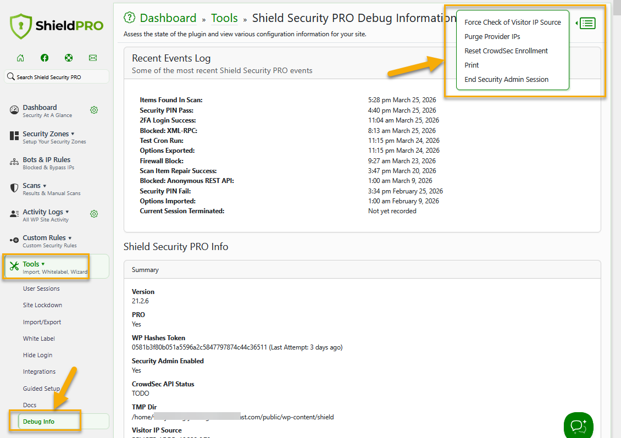This screenshot has height=438, width=621.
Task: Click the ShieldPRO logo
Action: tap(57, 26)
